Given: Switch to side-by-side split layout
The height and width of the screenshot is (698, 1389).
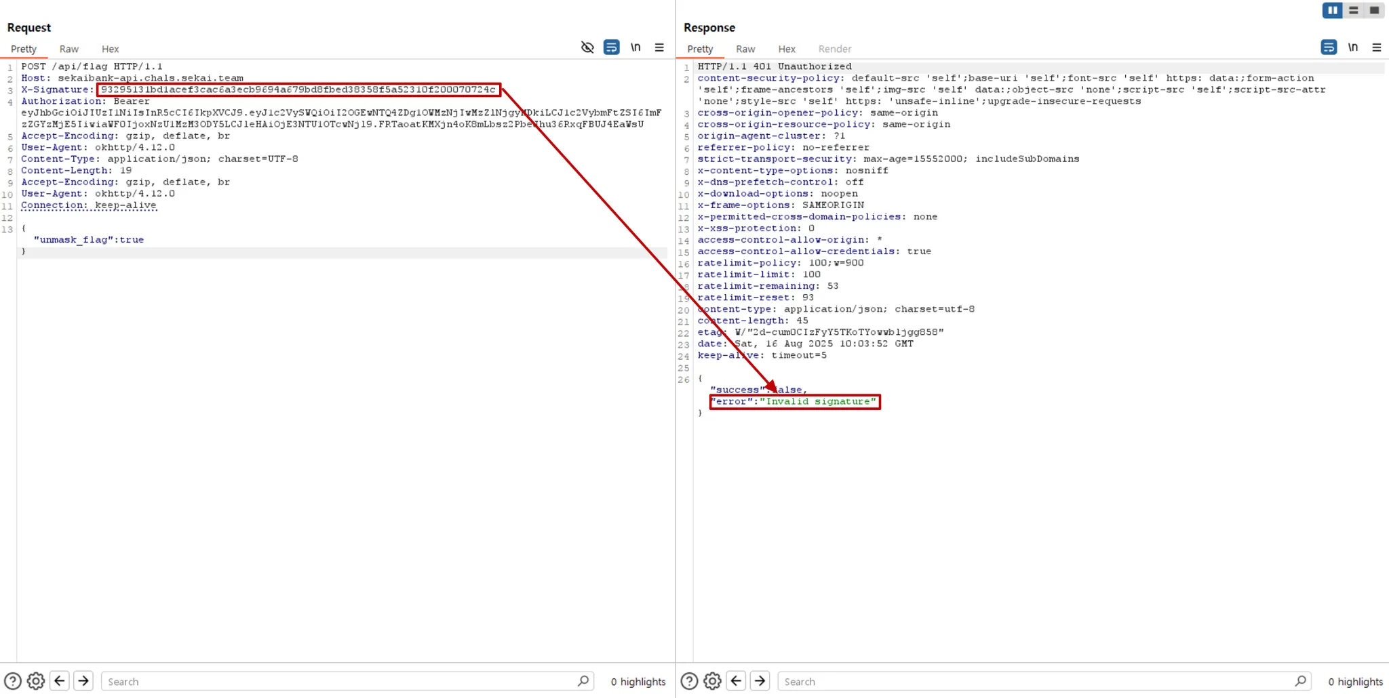Looking at the screenshot, I should [x=1332, y=10].
